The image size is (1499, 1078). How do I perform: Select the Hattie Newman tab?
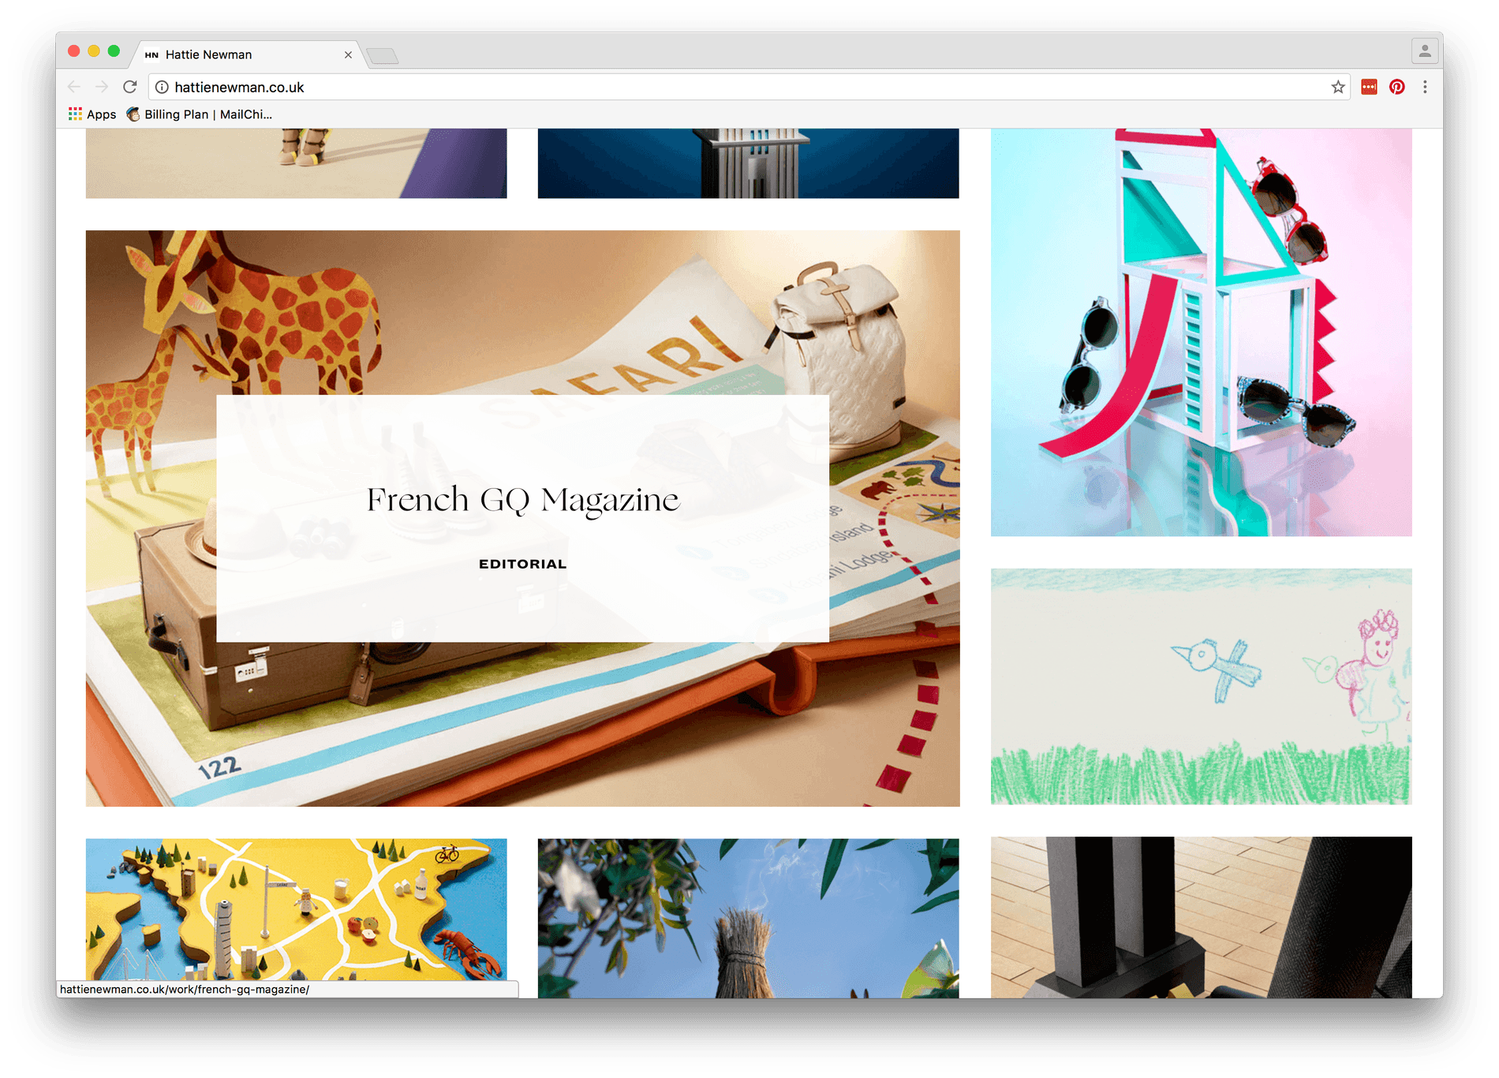[x=249, y=54]
